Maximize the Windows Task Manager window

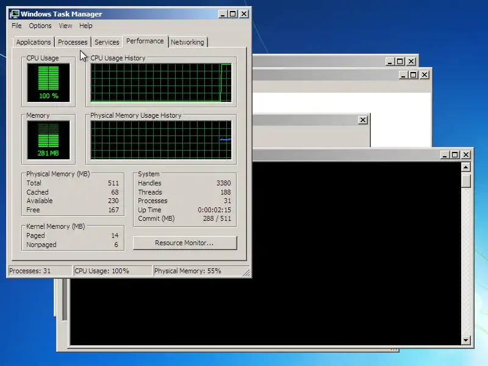click(233, 14)
